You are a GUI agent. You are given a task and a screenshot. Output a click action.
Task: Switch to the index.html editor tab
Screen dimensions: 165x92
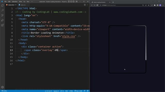click(x=11, y=5)
